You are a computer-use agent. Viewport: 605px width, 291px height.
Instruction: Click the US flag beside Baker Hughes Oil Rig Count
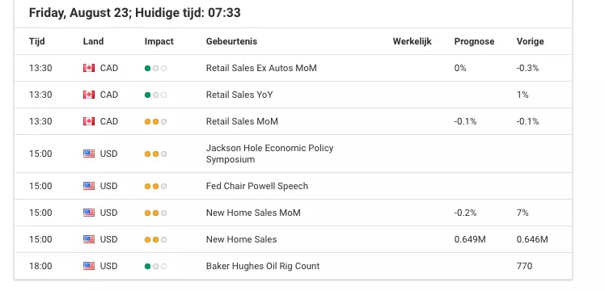[89, 266]
